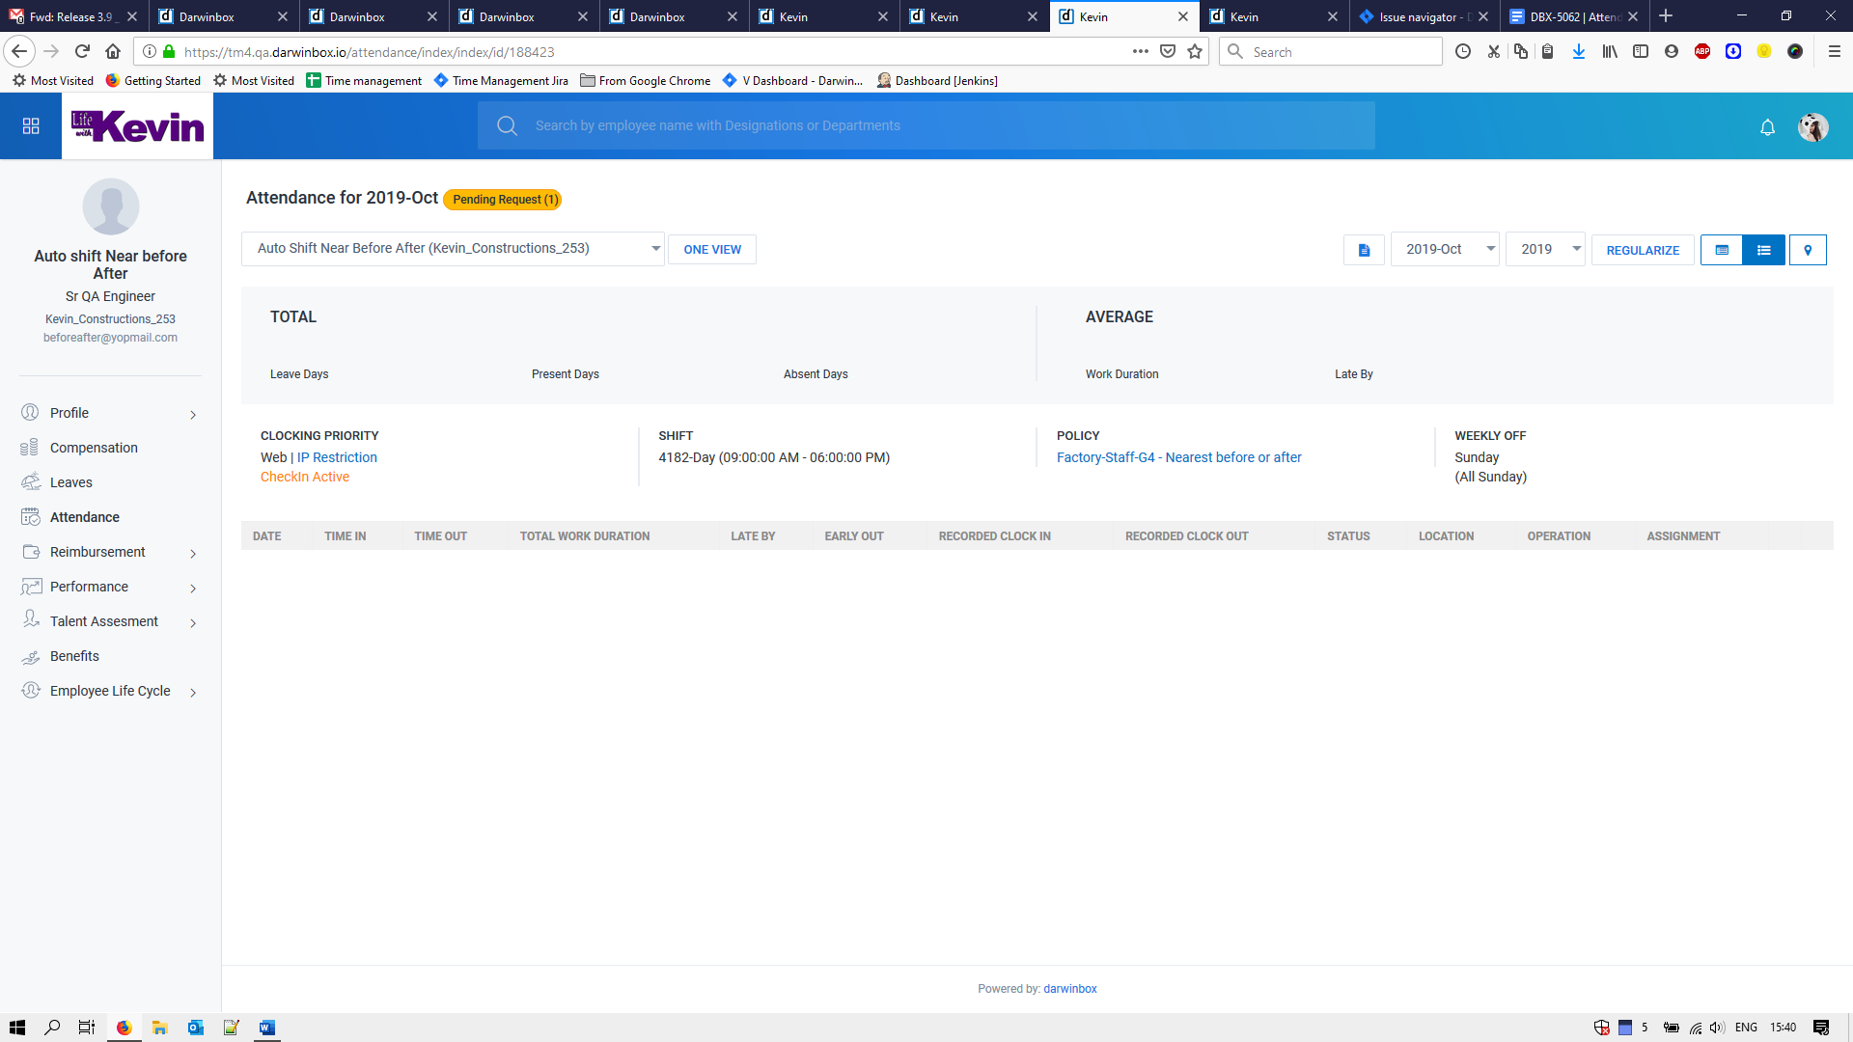Click the REGULARIZE button
1853x1042 pixels.
pos(1643,250)
